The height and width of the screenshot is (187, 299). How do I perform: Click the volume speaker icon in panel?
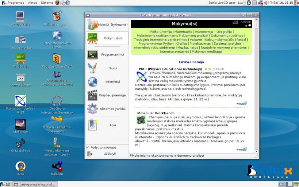267,3
